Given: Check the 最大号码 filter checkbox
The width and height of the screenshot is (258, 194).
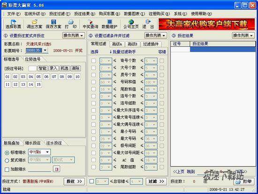Looking at the screenshot, I should [x=93, y=138].
